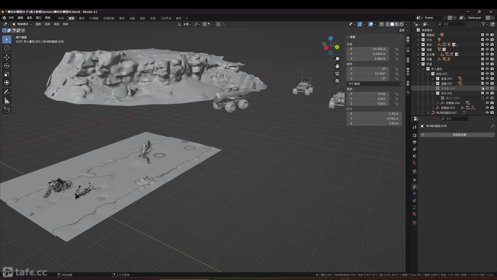Lock the X location value
The height and width of the screenshot is (280, 497).
click(x=397, y=49)
